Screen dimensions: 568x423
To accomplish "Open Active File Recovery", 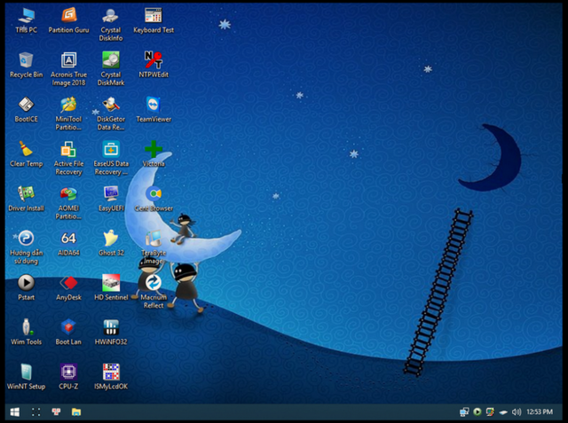I will [x=68, y=158].
